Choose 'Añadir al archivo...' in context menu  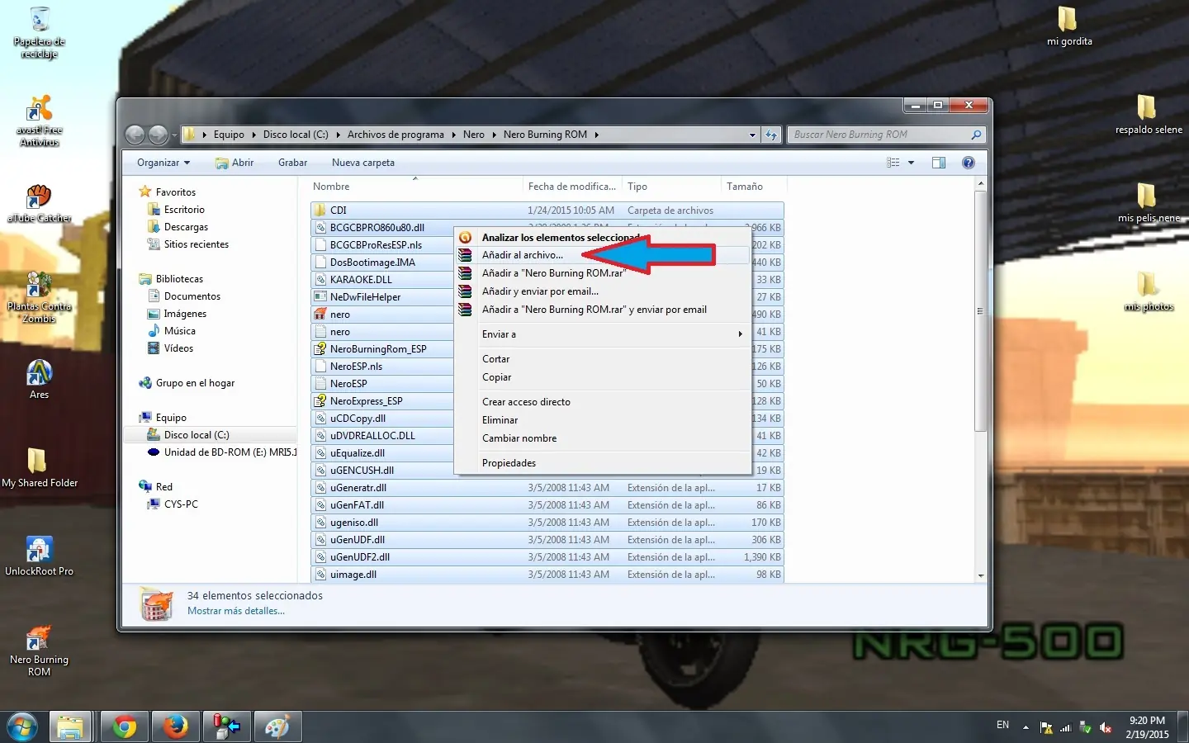(603, 255)
